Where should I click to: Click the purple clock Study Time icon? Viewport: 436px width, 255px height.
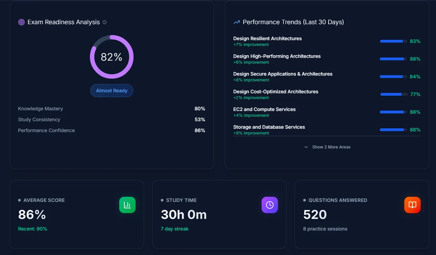coord(270,205)
